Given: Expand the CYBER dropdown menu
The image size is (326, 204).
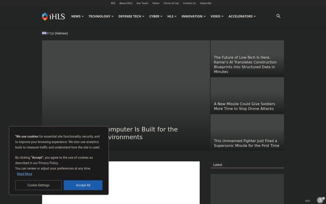Looking at the screenshot, I should tap(156, 16).
